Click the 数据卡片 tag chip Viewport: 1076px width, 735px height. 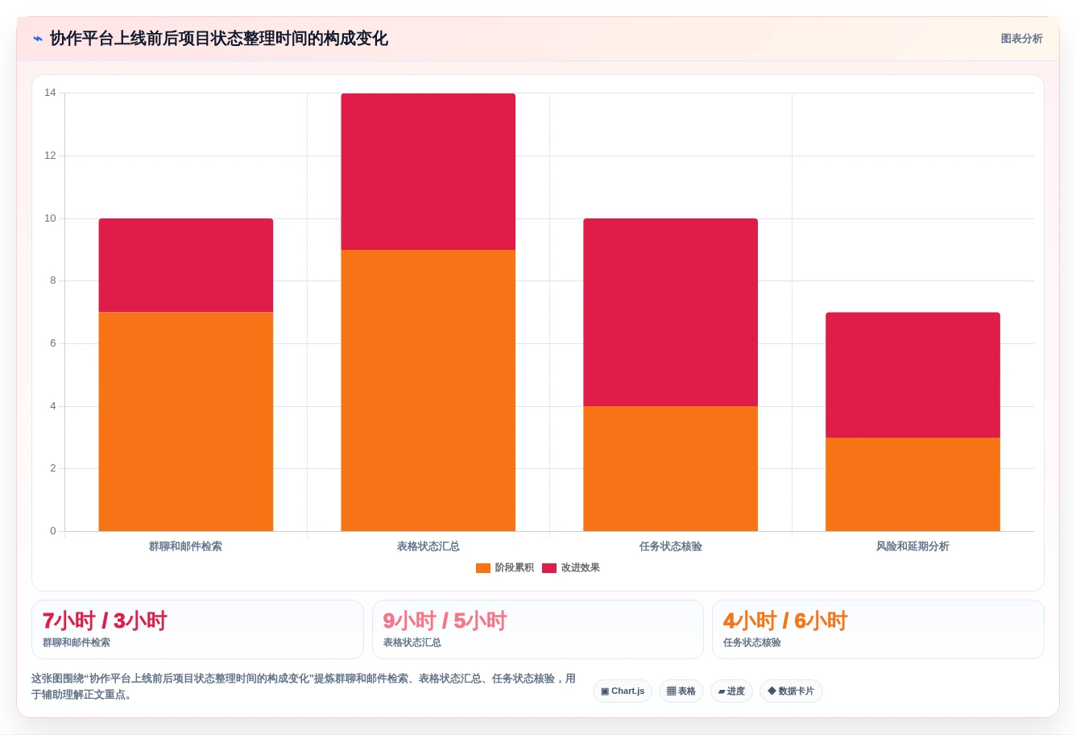791,691
